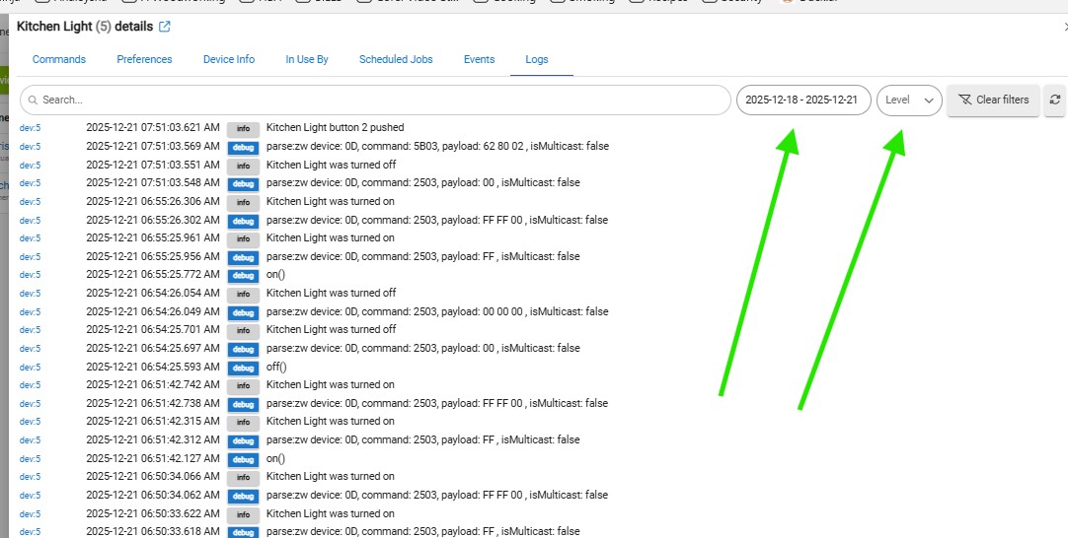Select text 'Kitchen Light button 2 pushed'

[336, 127]
